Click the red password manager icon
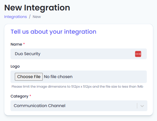The width and height of the screenshot is (157, 121). [138, 54]
